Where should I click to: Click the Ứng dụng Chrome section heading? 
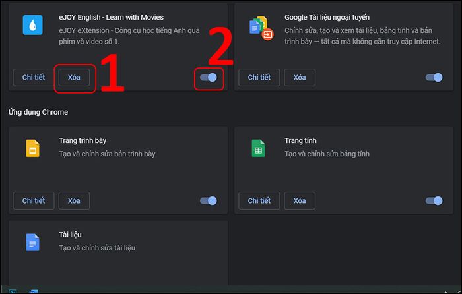click(x=38, y=112)
